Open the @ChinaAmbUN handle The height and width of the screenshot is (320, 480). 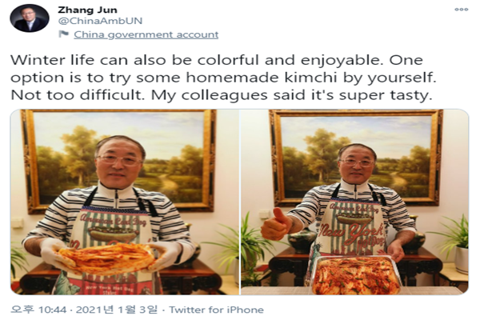point(100,21)
